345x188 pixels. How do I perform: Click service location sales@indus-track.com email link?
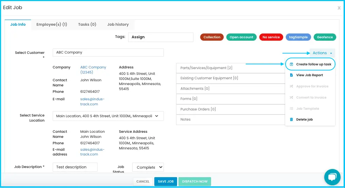[x=92, y=152]
